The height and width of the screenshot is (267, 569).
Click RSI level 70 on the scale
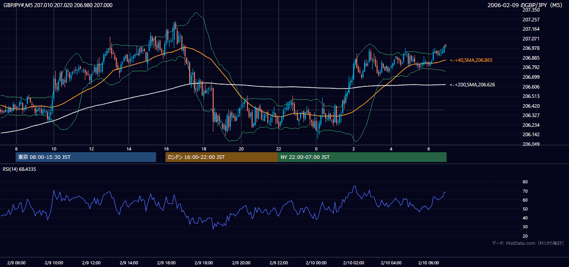(x=525, y=191)
